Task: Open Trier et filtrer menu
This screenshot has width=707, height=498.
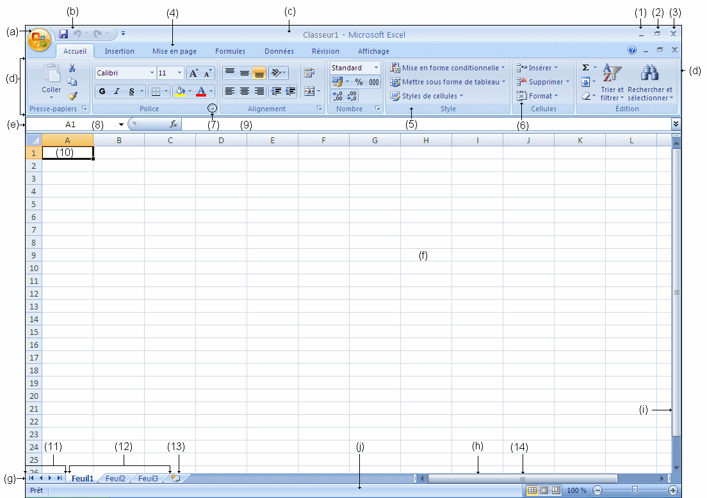Action: [612, 82]
